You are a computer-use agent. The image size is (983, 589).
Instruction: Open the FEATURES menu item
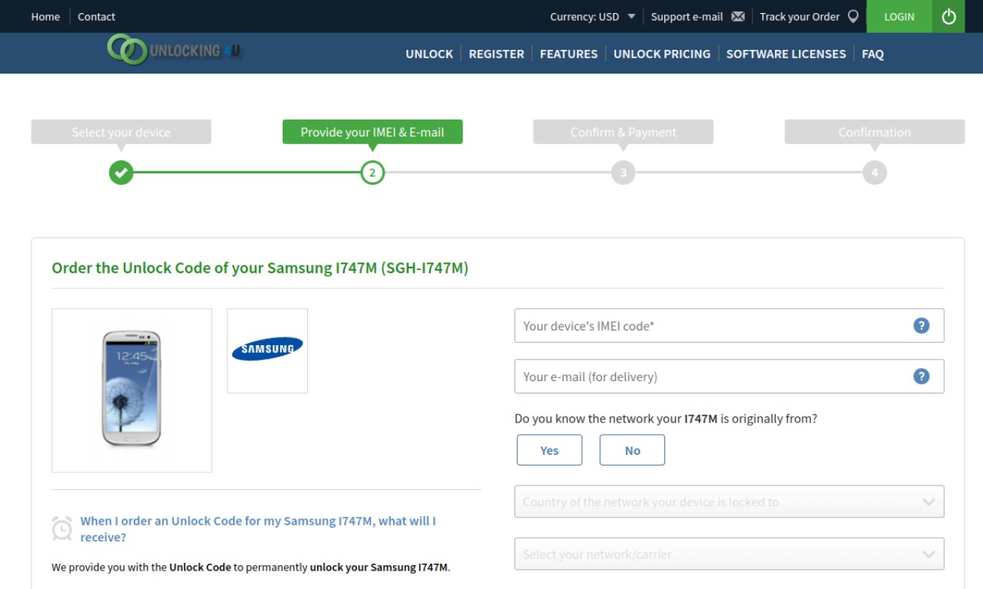(568, 54)
